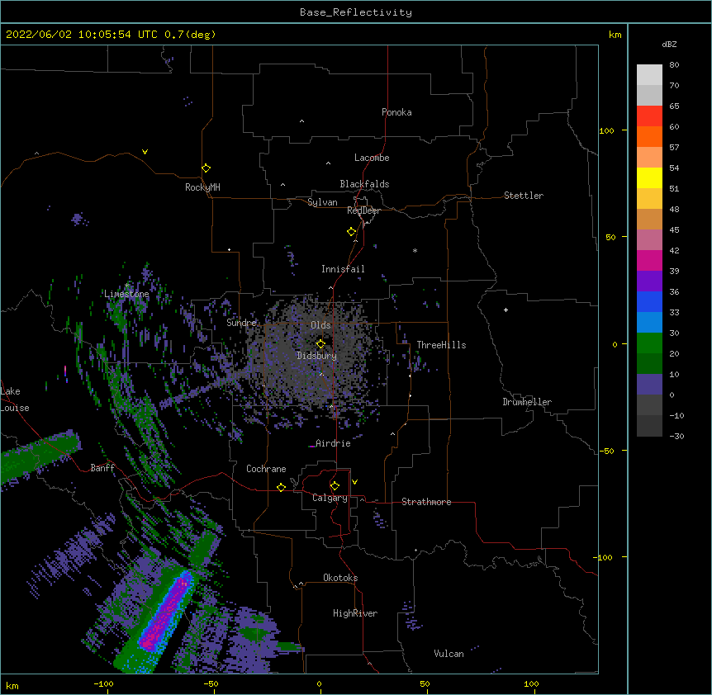This screenshot has height=695, width=712.
Task: Click the Calgary label
Action: click(330, 498)
